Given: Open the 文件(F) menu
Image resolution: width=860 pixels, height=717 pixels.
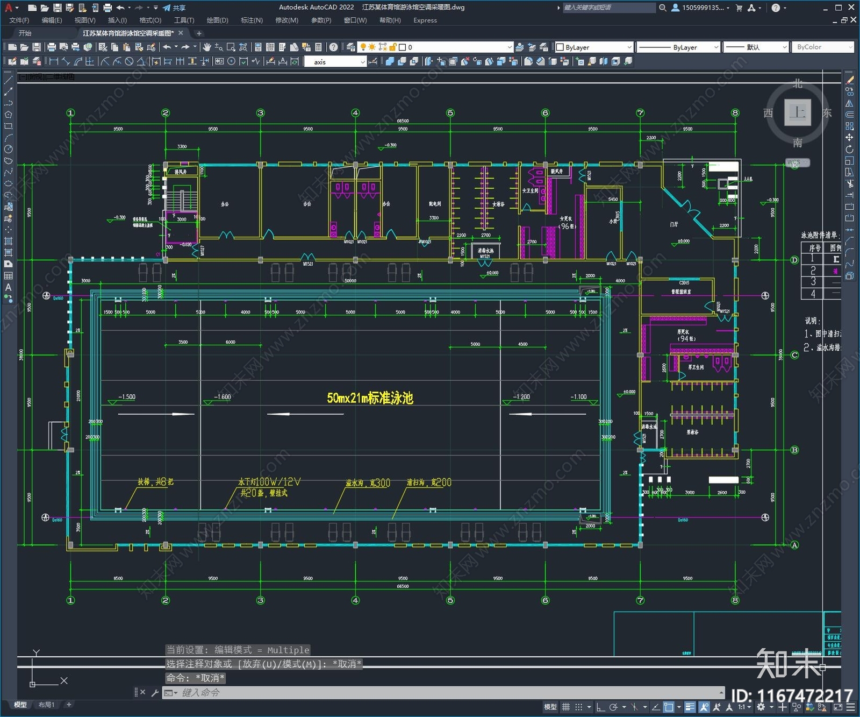Looking at the screenshot, I should click(x=19, y=20).
